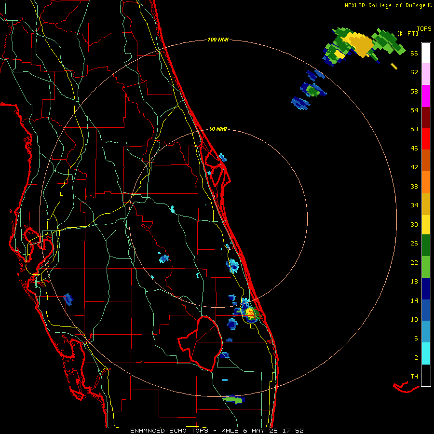Click the "2" legend value
434x434 pixels.
pos(416,358)
